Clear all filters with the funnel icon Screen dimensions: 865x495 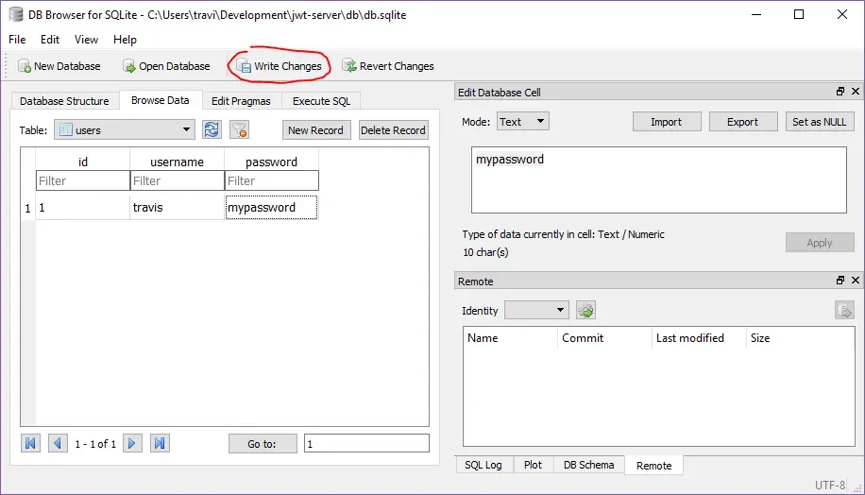coord(240,130)
